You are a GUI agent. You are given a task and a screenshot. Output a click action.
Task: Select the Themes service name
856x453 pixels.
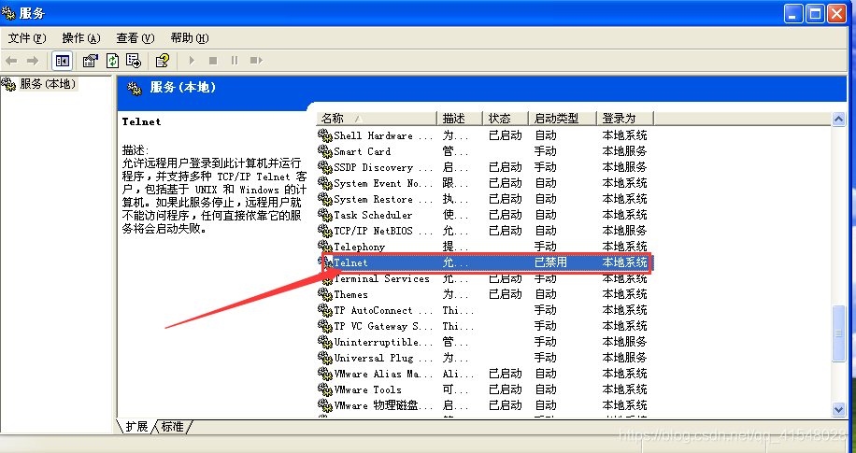[x=350, y=294]
